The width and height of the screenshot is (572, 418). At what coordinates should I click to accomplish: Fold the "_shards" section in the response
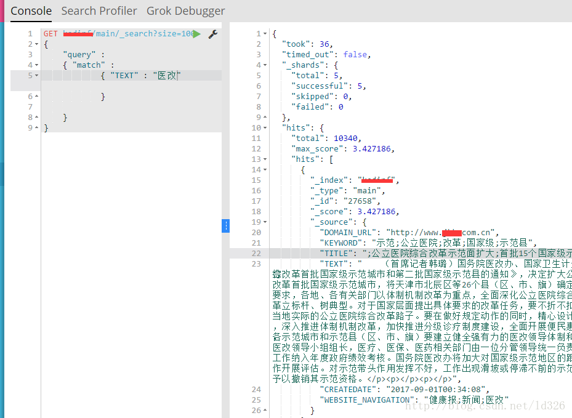click(x=265, y=65)
